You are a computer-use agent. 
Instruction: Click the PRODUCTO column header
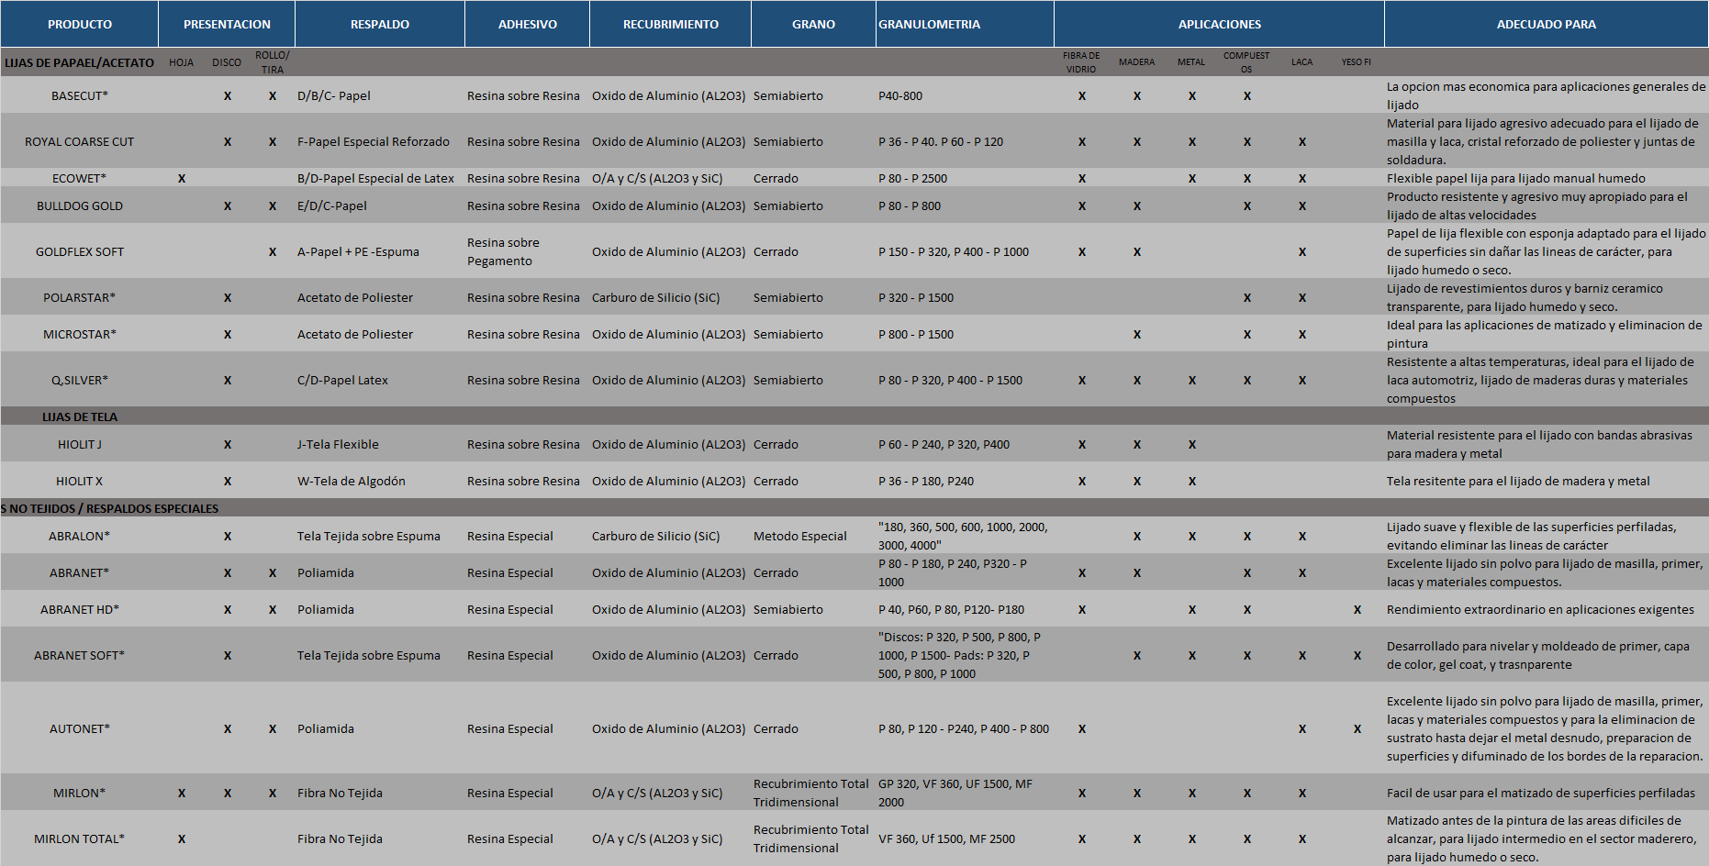click(x=80, y=24)
